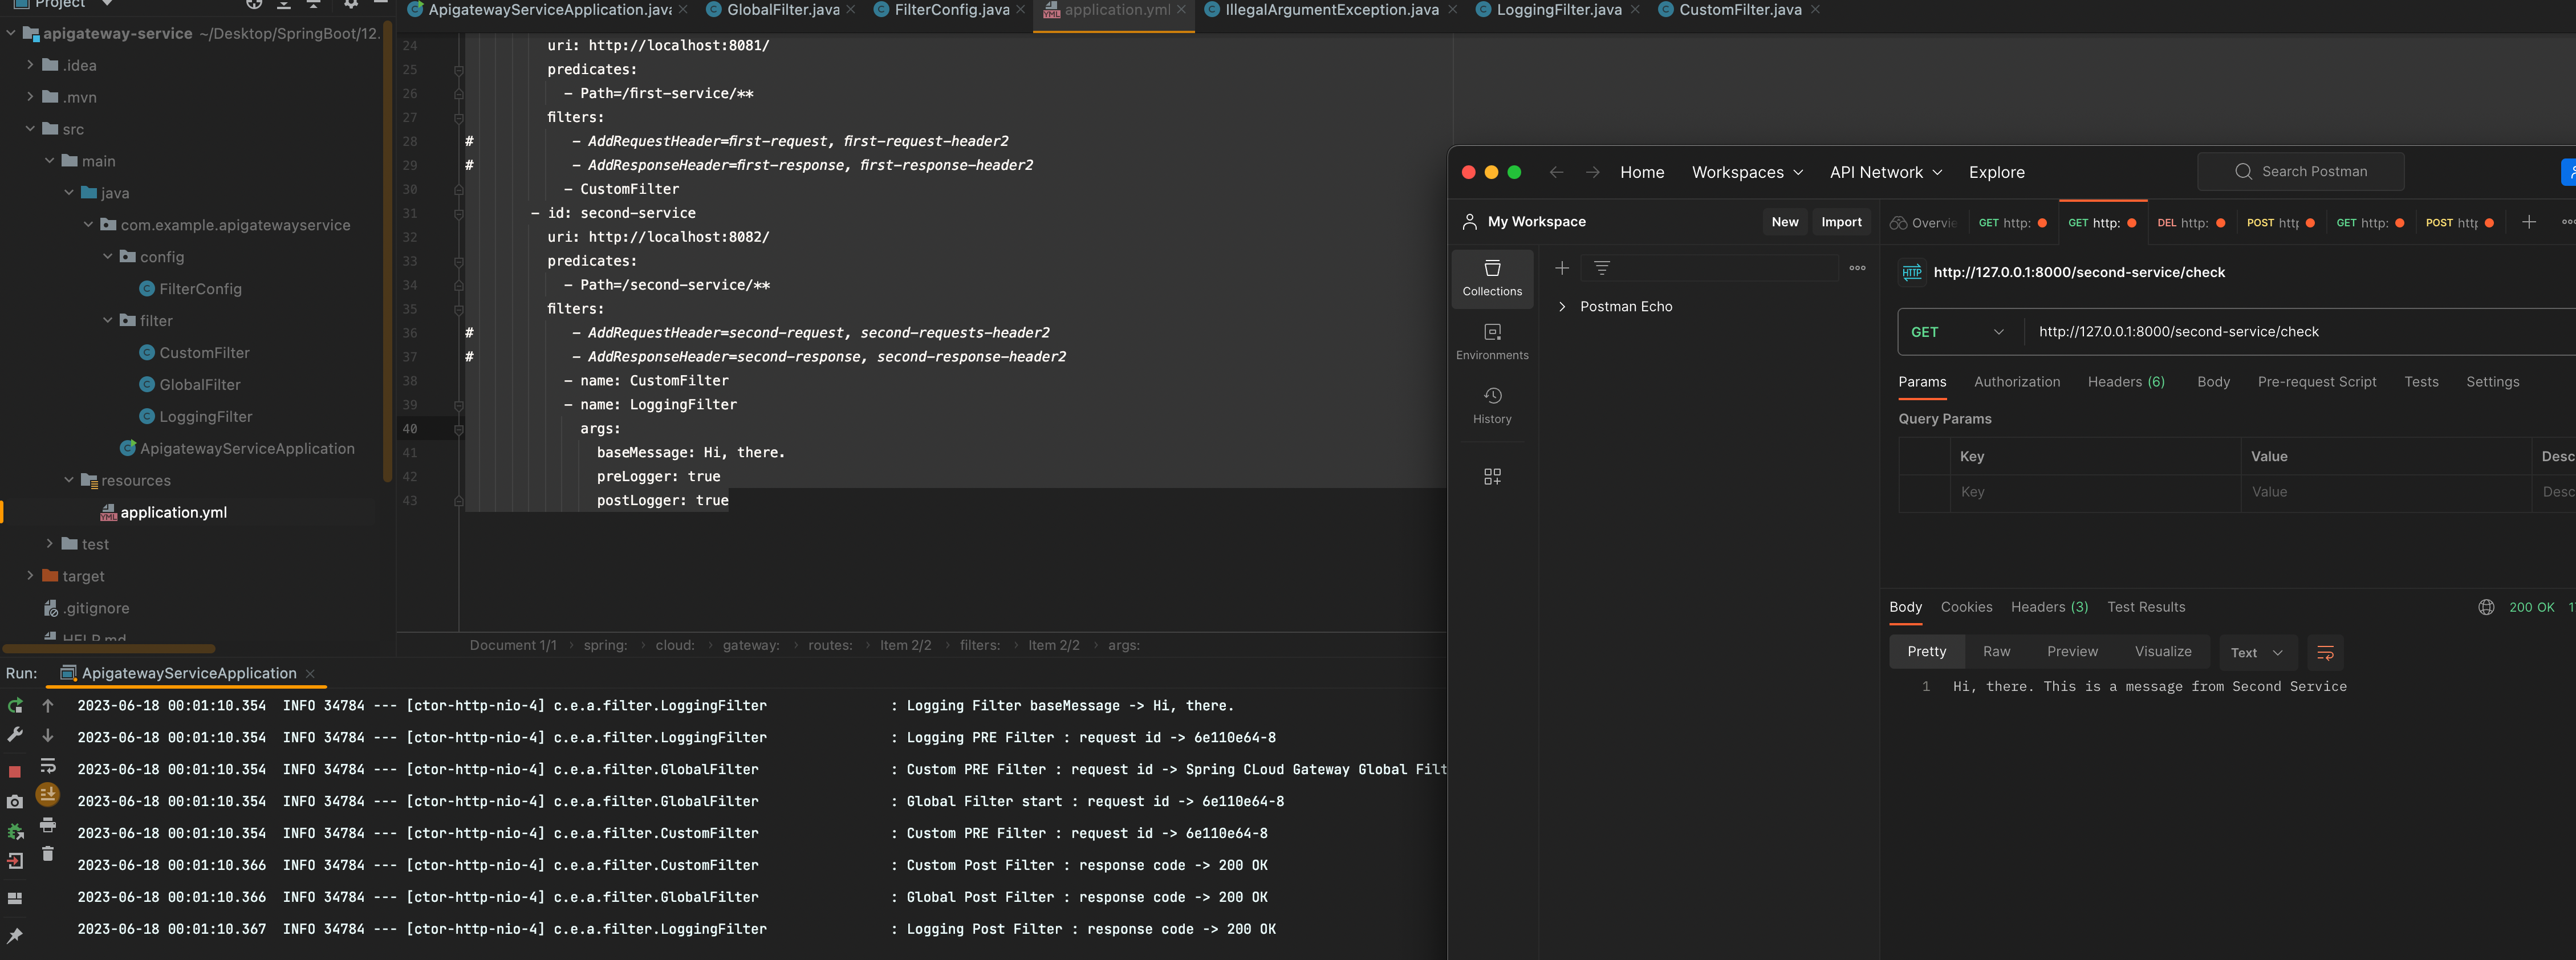
Task: Click the request URL input field
Action: [x=2300, y=332]
